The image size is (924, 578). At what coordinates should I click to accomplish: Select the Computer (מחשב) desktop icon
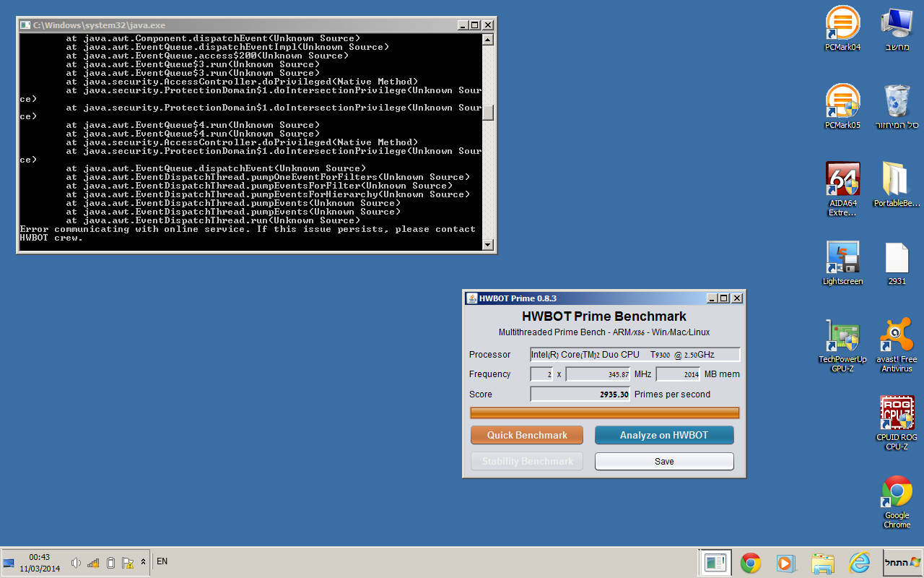[x=897, y=29]
